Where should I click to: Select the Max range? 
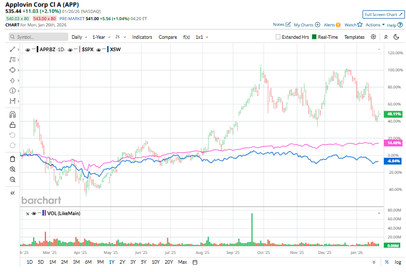tap(183, 262)
